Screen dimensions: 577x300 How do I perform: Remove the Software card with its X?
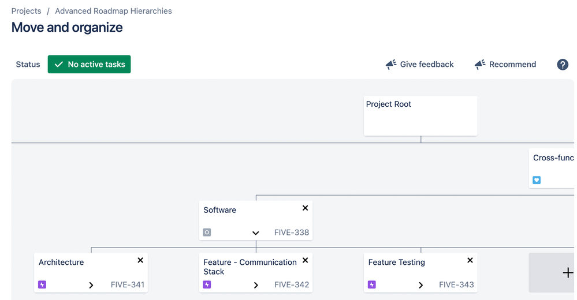[305, 208]
